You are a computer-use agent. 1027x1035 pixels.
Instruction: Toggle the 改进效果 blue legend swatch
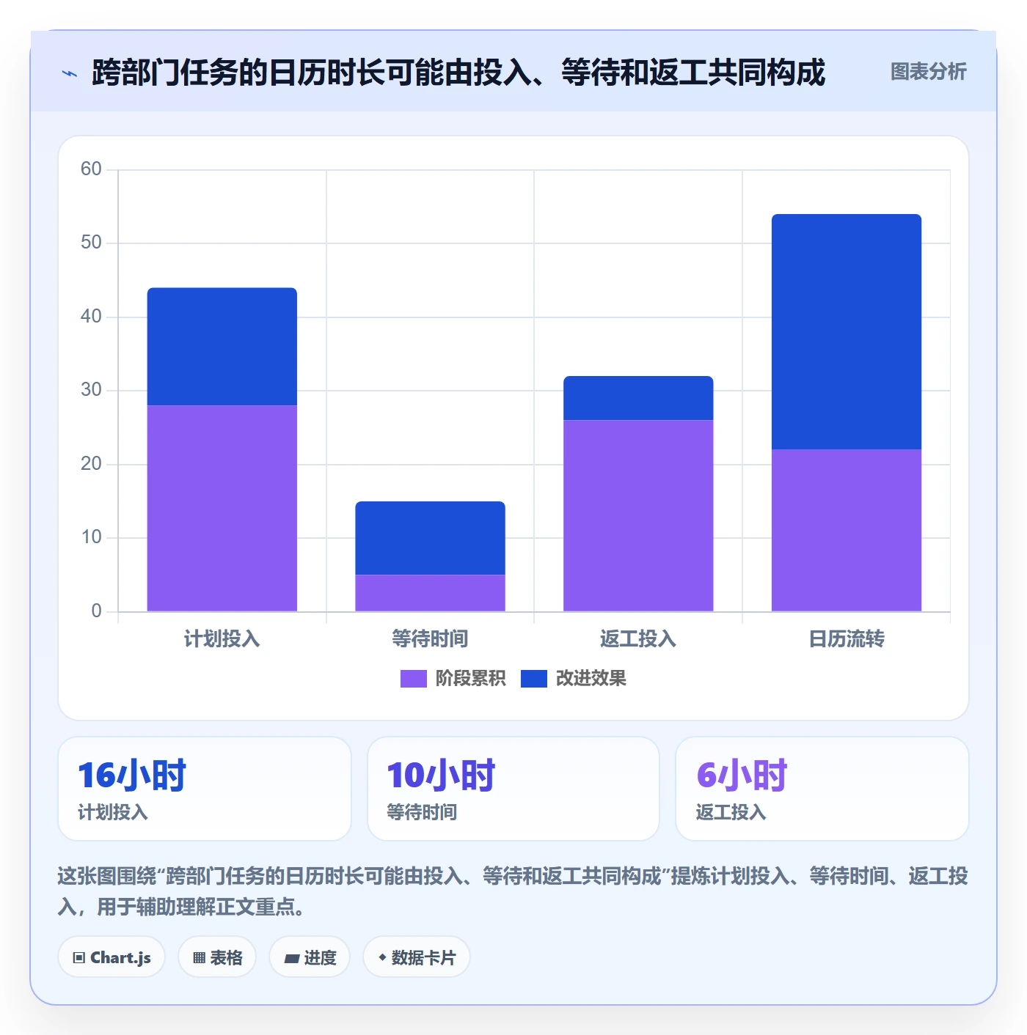[x=533, y=679]
